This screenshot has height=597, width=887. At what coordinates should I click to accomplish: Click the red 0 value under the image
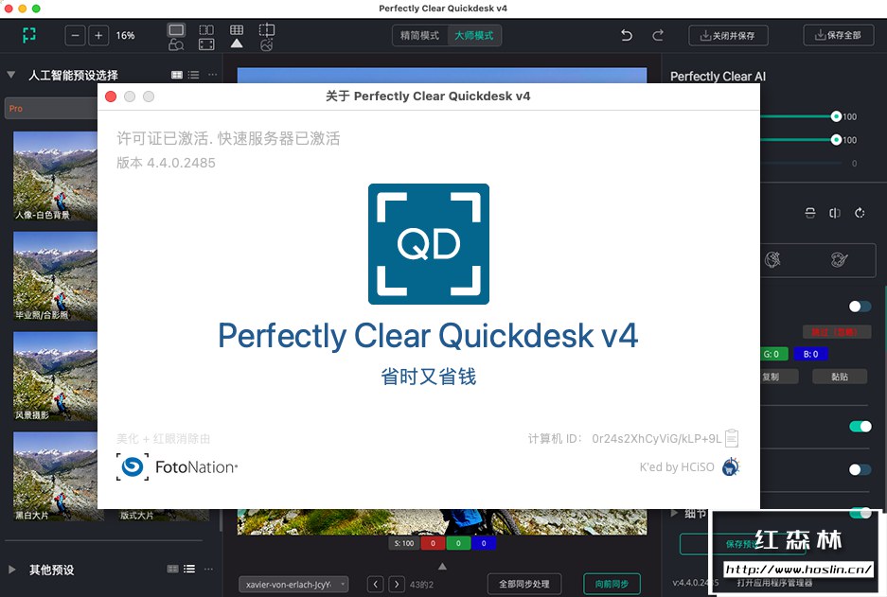tap(433, 543)
